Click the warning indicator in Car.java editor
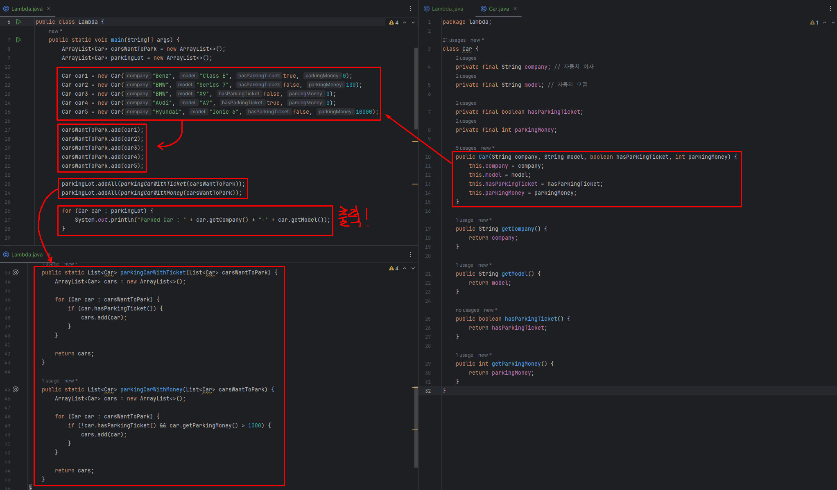This screenshot has height=490, width=837. tap(814, 22)
